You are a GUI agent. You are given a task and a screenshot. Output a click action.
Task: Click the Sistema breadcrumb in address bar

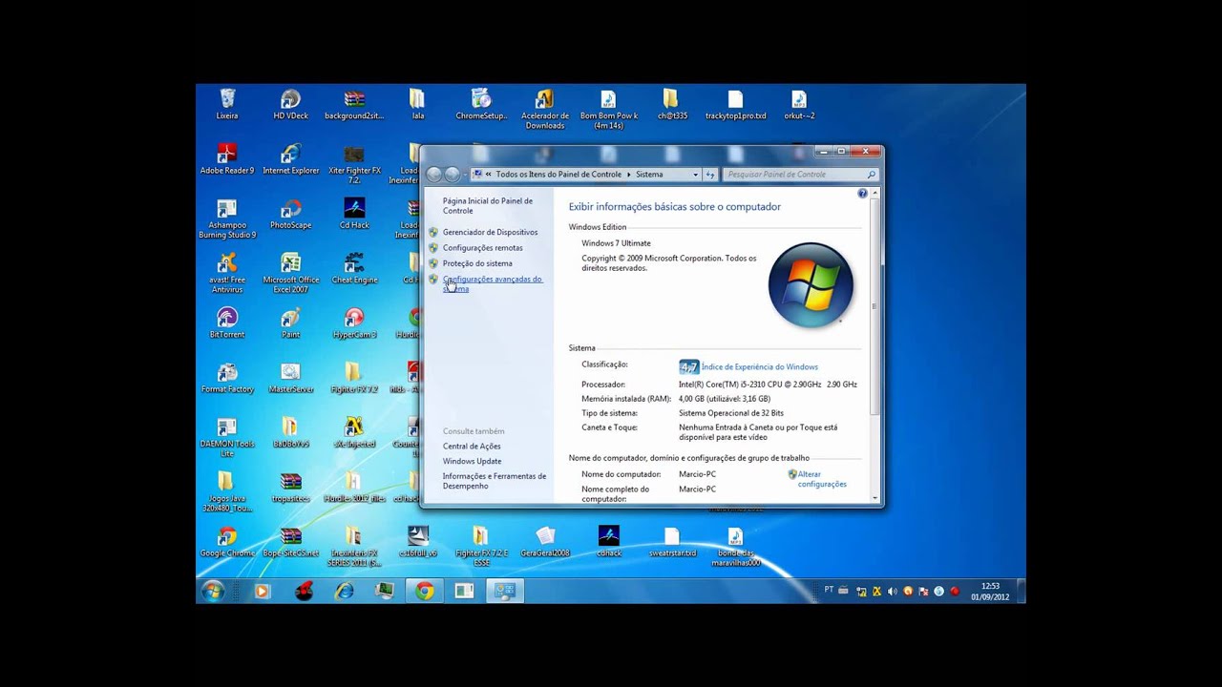[x=649, y=175]
